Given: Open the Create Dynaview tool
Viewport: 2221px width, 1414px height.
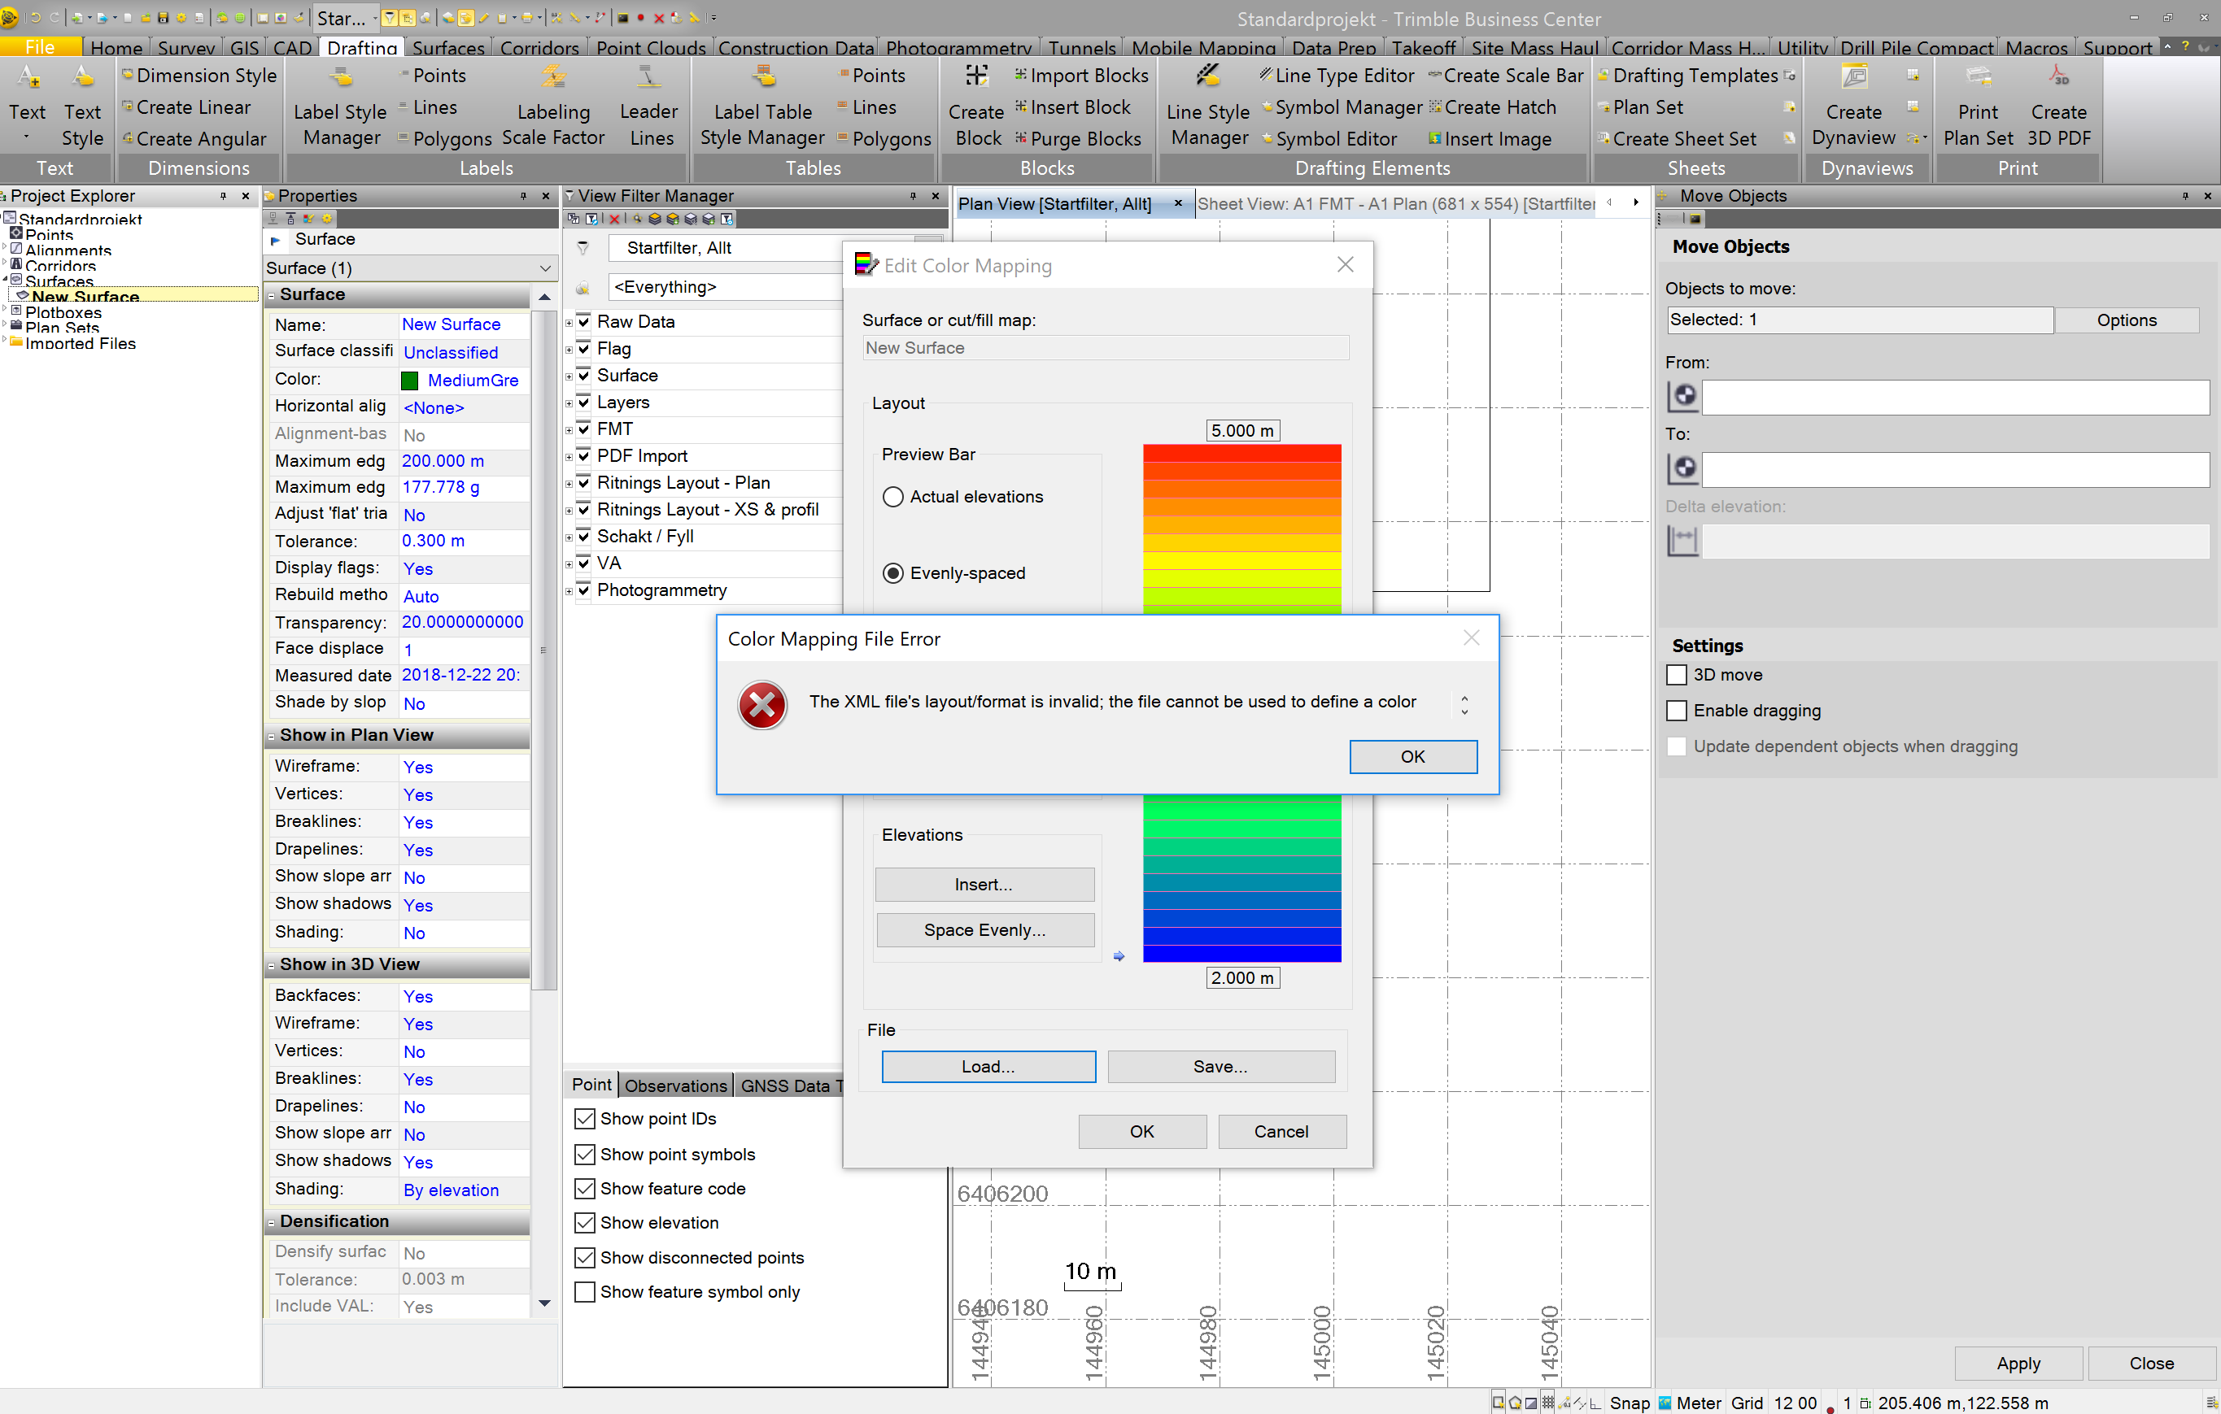Looking at the screenshot, I should click(x=1853, y=77).
